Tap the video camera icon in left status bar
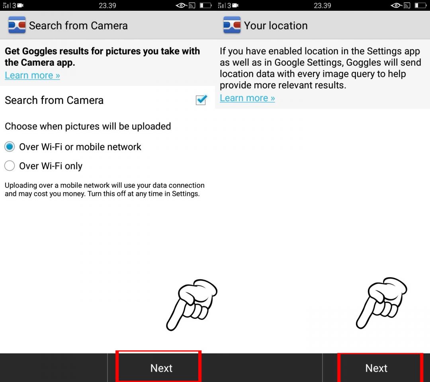The image size is (430, 382). tap(21, 5)
